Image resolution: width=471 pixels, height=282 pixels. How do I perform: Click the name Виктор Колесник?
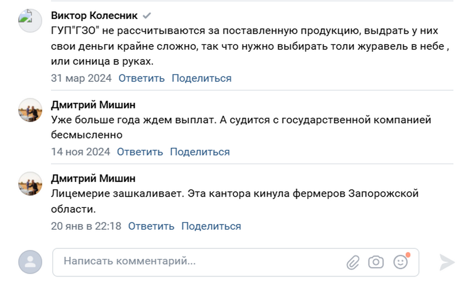click(x=93, y=15)
